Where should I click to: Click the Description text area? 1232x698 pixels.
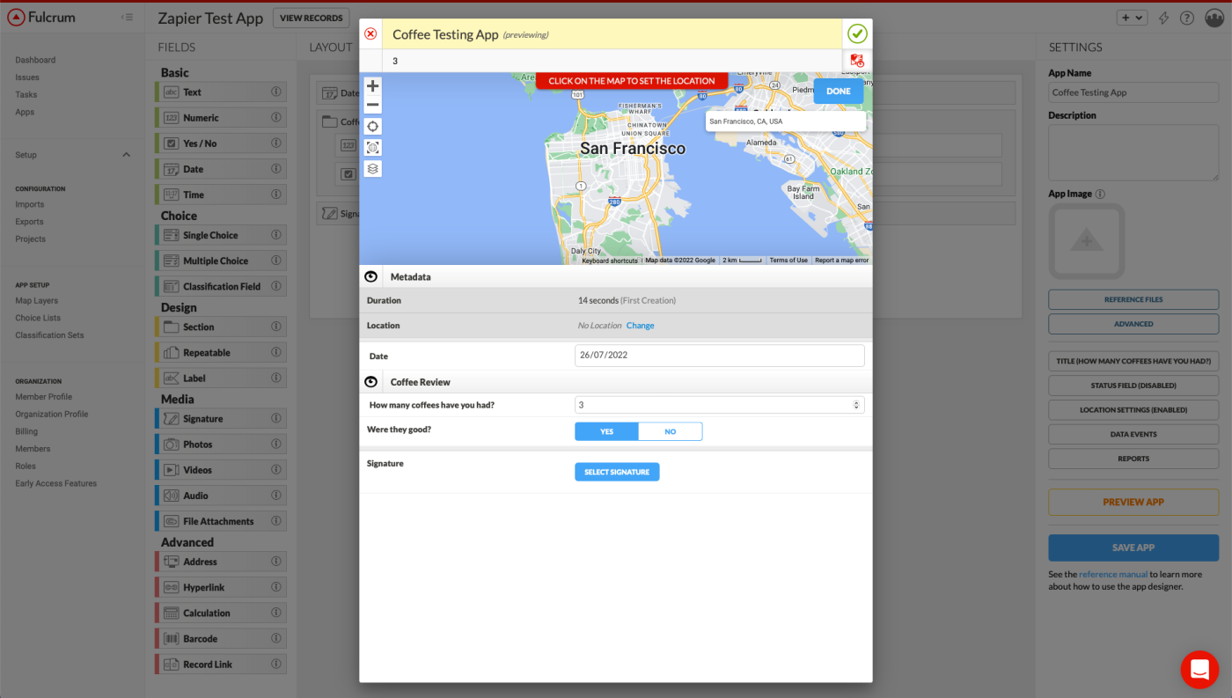(x=1133, y=152)
